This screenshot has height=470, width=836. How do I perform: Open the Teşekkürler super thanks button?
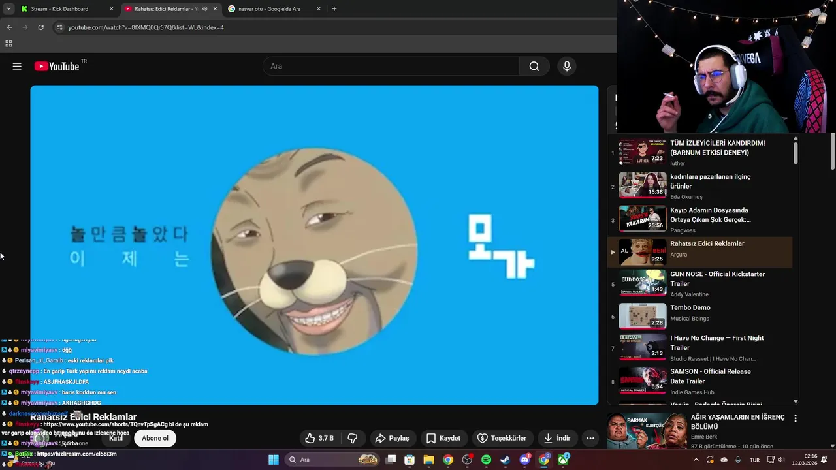click(502, 438)
